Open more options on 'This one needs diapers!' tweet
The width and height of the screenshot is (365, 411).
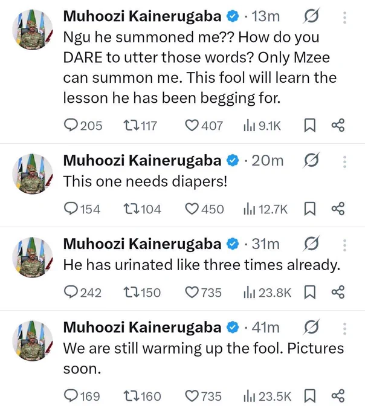pyautogui.click(x=344, y=162)
